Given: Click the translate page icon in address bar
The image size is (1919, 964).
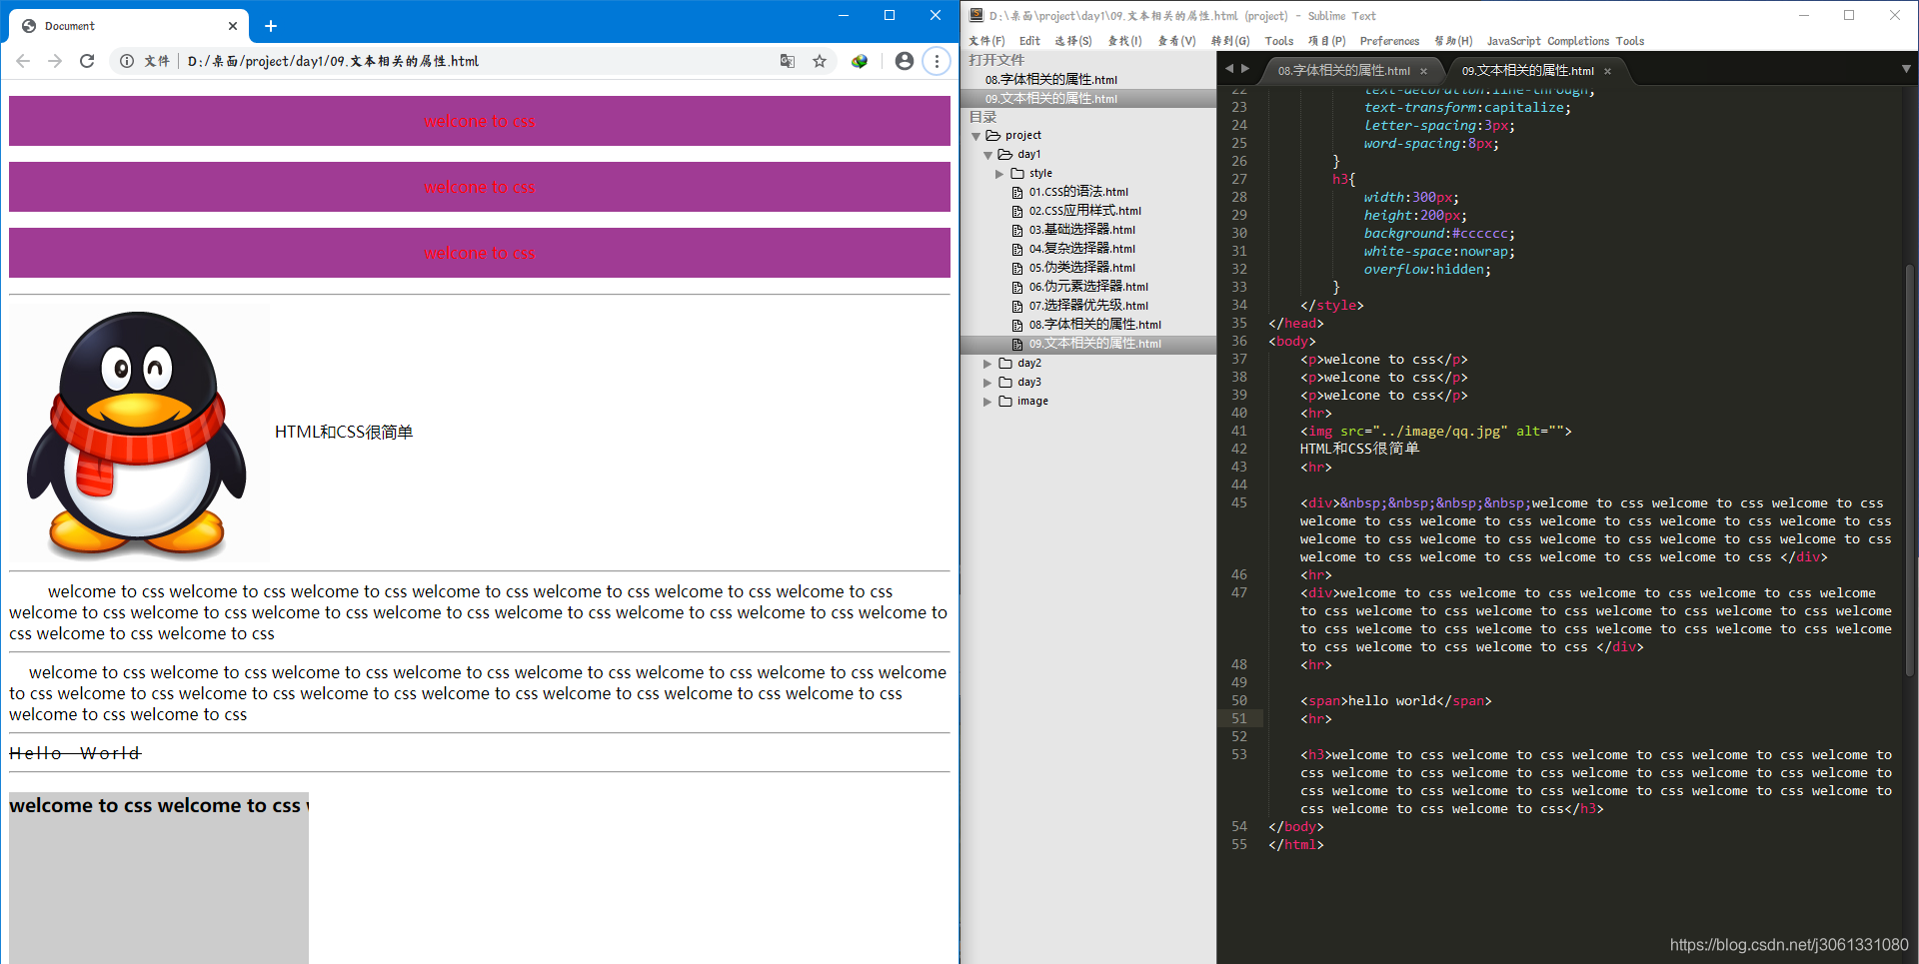Looking at the screenshot, I should (788, 61).
